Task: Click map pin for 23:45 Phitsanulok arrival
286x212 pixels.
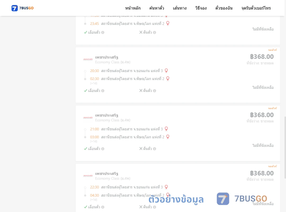Action: pos(168,23)
